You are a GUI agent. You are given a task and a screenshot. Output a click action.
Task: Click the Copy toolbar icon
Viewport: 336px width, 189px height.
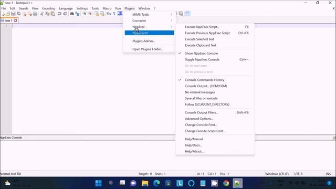[x=47, y=14]
